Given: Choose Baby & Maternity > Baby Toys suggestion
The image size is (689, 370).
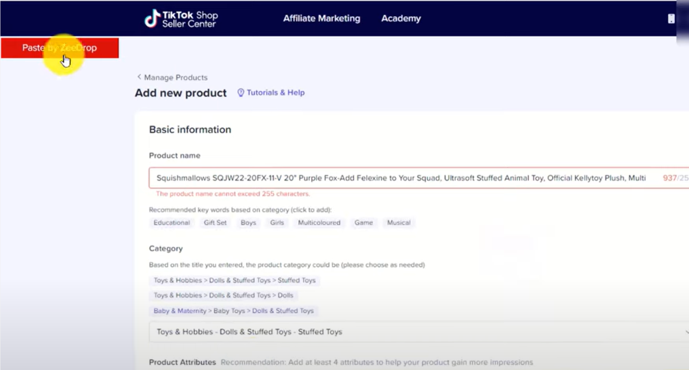Looking at the screenshot, I should pos(233,311).
